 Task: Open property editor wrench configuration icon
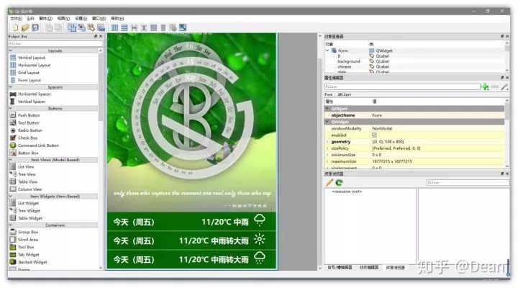tap(504, 87)
